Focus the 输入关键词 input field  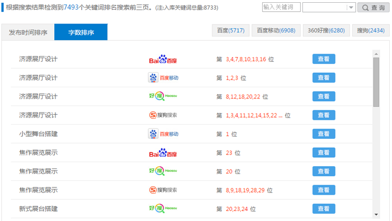(281, 7)
